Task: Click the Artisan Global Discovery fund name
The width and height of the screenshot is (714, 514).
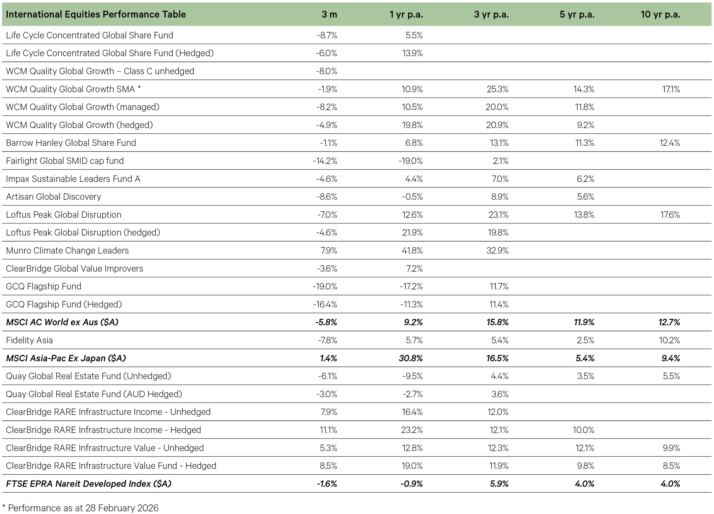Action: pos(54,197)
